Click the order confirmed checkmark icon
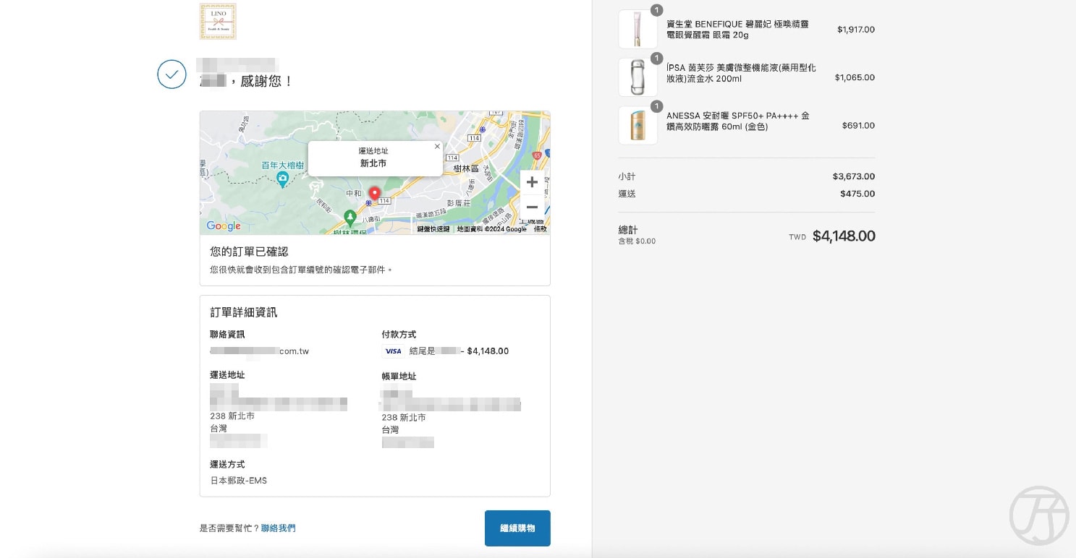This screenshot has width=1076, height=558. tap(171, 74)
